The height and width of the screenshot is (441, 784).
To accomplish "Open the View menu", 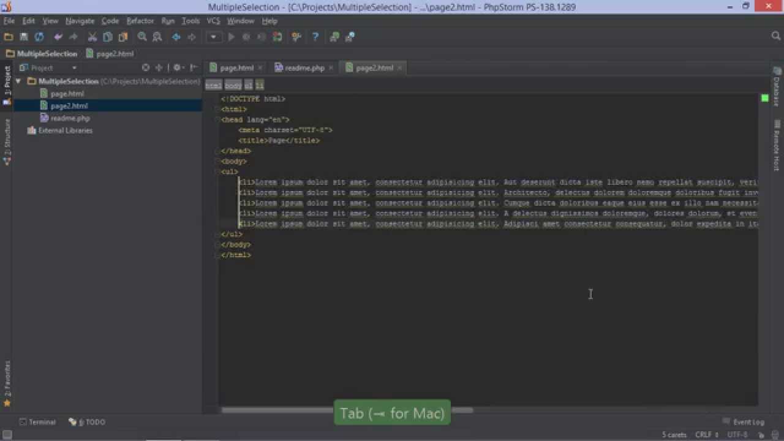I will pyautogui.click(x=50, y=21).
